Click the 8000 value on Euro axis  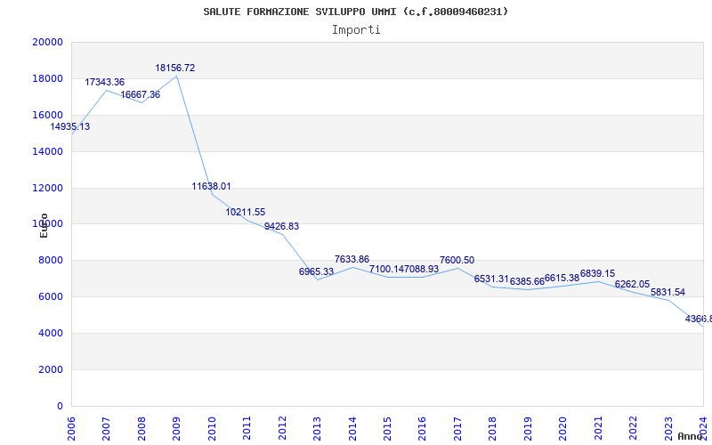click(51, 261)
